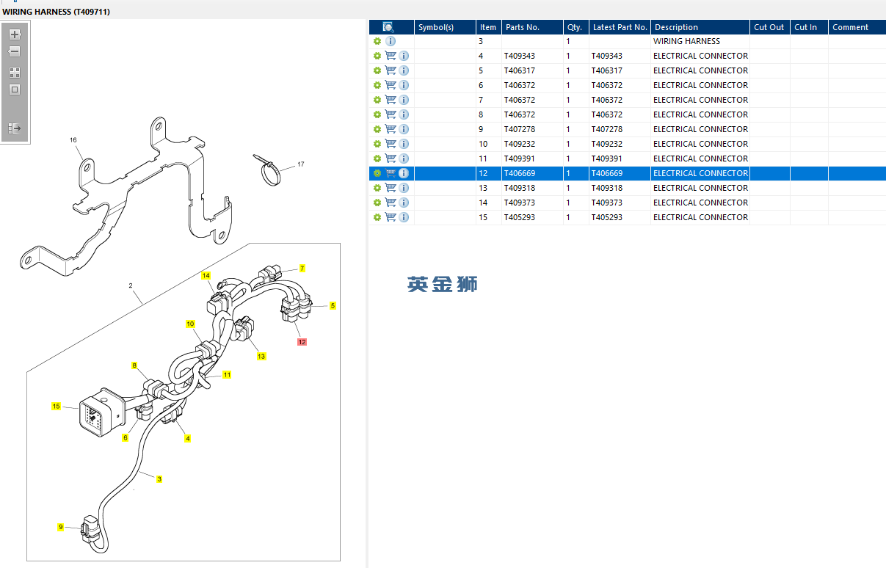Add selected item 12 T406669 to cart
Viewport: 886px width, 568px height.
pos(391,173)
